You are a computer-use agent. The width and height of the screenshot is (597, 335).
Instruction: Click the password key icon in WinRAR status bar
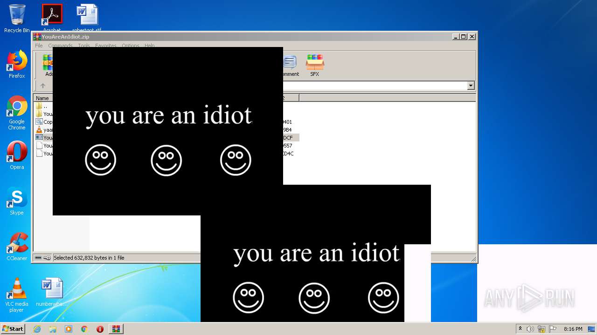(47, 258)
